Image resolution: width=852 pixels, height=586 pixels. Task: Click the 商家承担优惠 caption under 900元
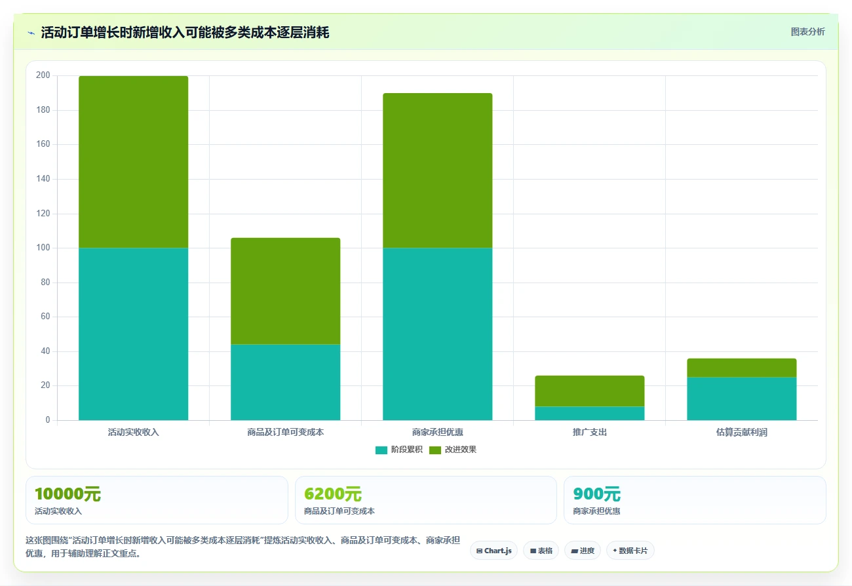[x=596, y=511]
